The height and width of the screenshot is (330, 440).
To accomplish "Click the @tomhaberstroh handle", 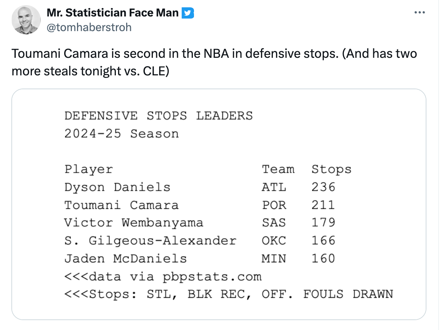I will pos(89,27).
